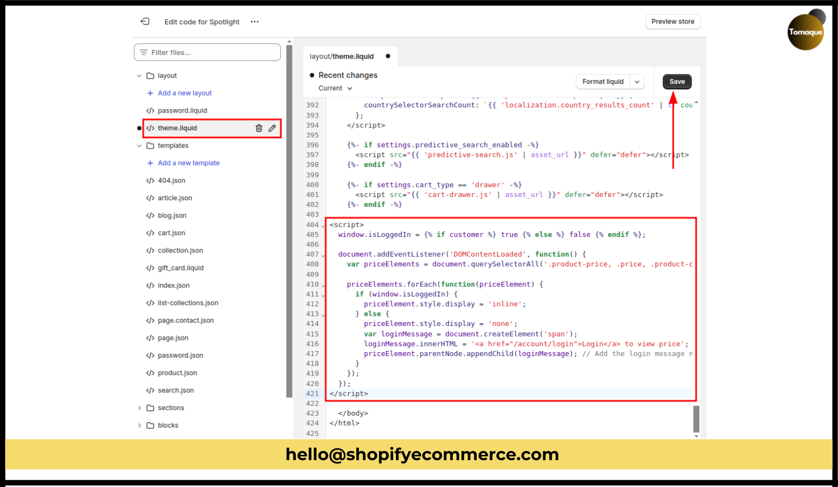838x487 pixels.
Task: Collapse the layout folder chevron
Action: (140, 76)
